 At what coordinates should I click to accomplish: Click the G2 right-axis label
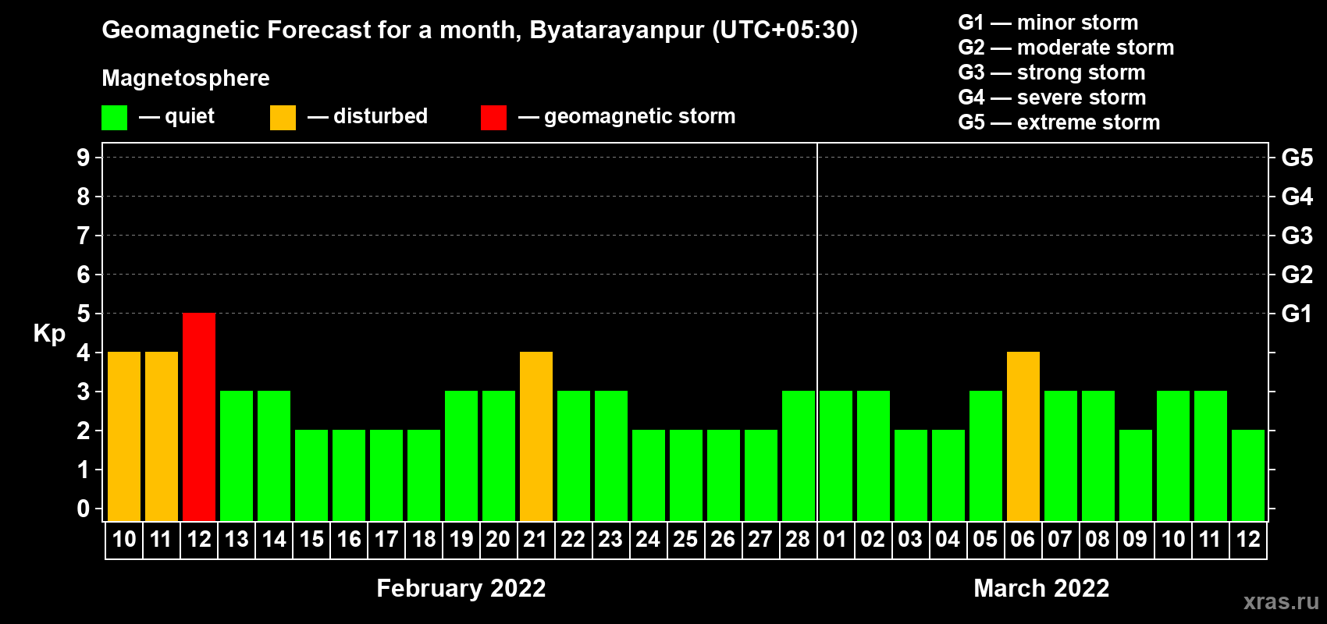click(1297, 275)
